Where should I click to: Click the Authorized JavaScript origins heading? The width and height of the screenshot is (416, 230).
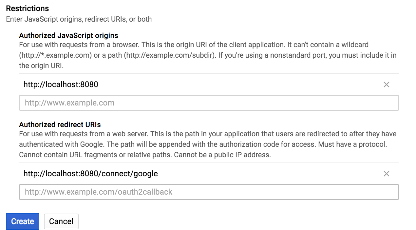[69, 35]
